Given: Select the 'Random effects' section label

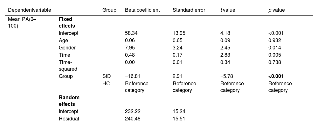Looking at the screenshot, I should pyautogui.click(x=69, y=100).
